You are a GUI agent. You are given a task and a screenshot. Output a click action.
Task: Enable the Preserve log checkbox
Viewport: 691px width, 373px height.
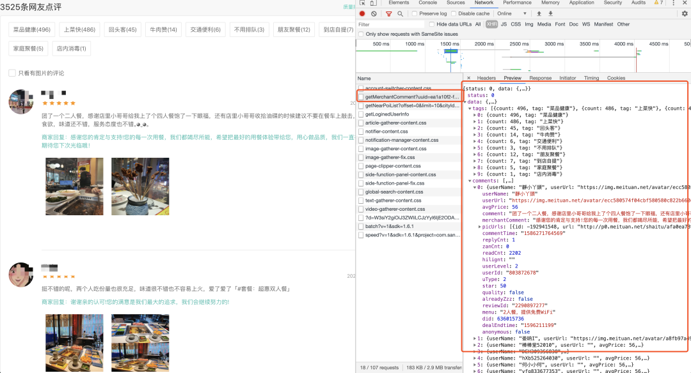pyautogui.click(x=415, y=13)
